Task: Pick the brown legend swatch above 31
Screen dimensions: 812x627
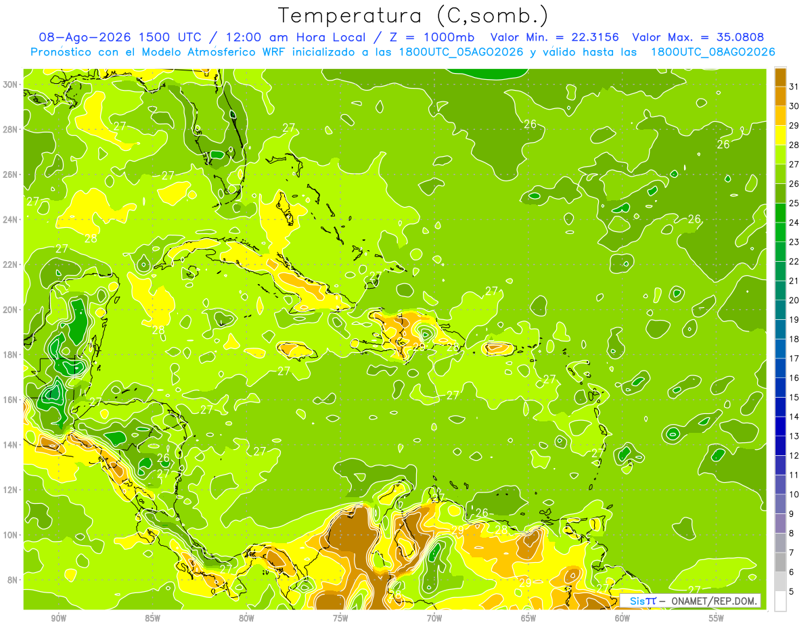Action: pos(780,76)
